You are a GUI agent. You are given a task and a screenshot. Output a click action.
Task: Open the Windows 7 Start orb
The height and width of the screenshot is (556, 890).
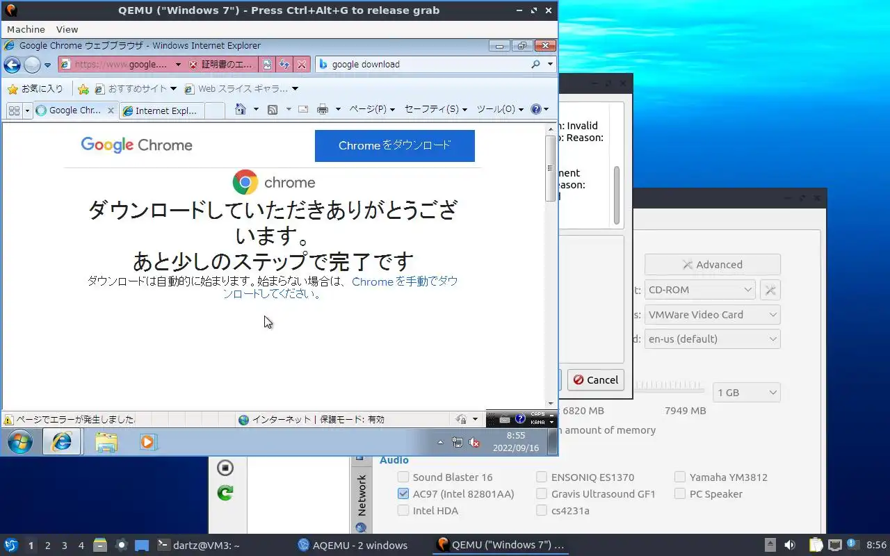(20, 441)
